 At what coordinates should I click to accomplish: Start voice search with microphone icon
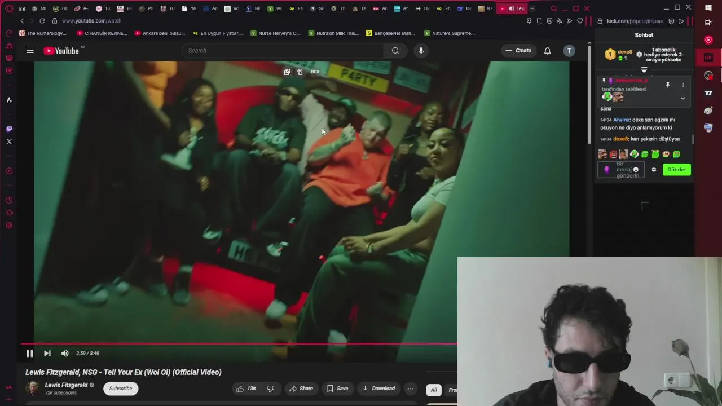pyautogui.click(x=421, y=51)
